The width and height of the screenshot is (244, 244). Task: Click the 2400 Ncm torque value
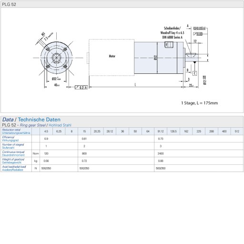click(161, 153)
